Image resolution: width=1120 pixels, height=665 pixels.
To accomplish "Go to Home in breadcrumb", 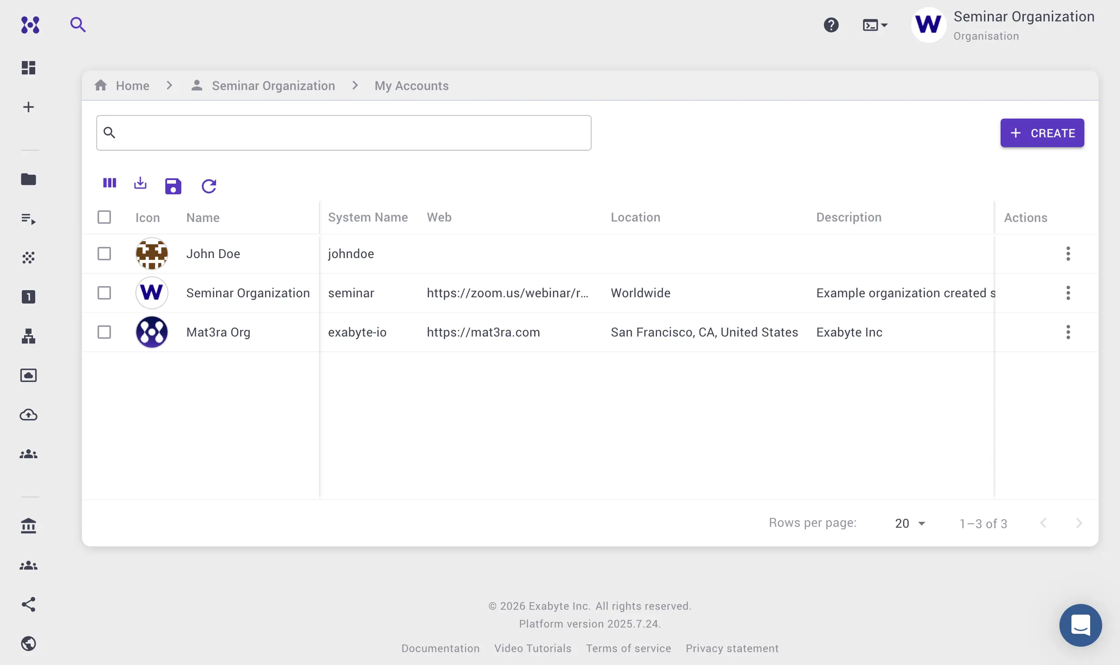I will [x=132, y=86].
